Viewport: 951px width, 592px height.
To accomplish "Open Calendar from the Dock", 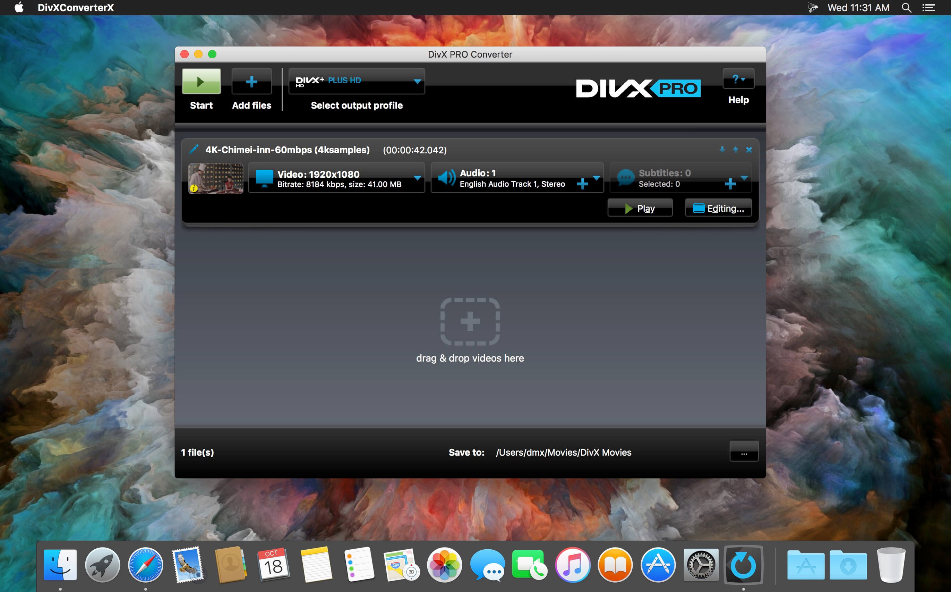I will pos(274,565).
